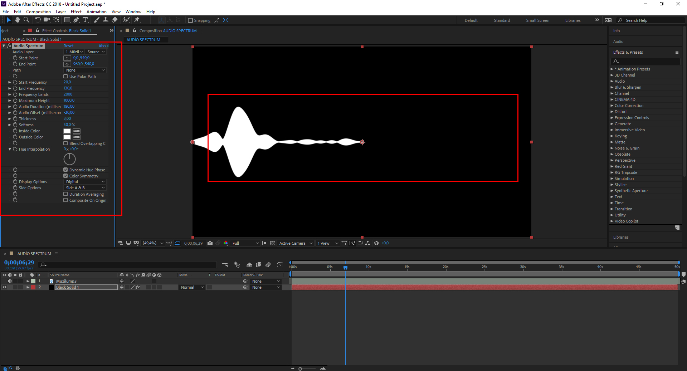The height and width of the screenshot is (371, 687).
Task: Open the Animation menu
Action: pos(96,12)
